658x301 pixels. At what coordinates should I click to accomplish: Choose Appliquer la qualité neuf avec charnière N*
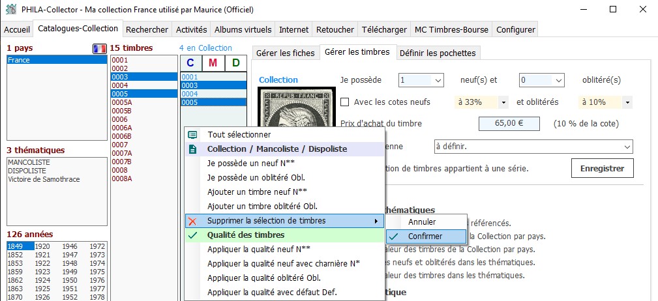284,264
